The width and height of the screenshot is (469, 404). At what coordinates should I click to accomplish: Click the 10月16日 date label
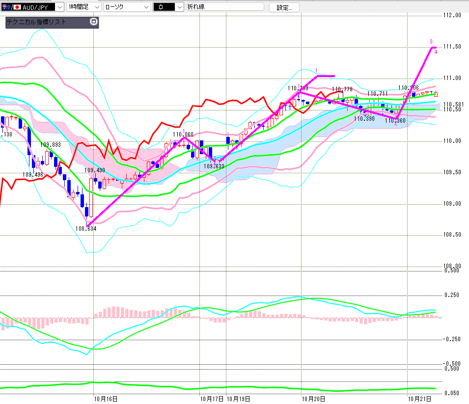coord(106,399)
